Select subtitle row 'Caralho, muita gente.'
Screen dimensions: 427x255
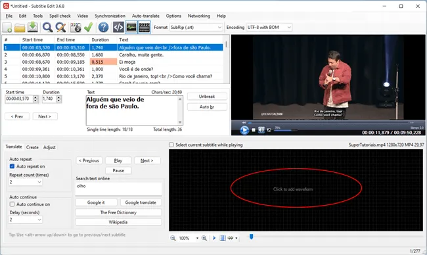tap(113, 55)
